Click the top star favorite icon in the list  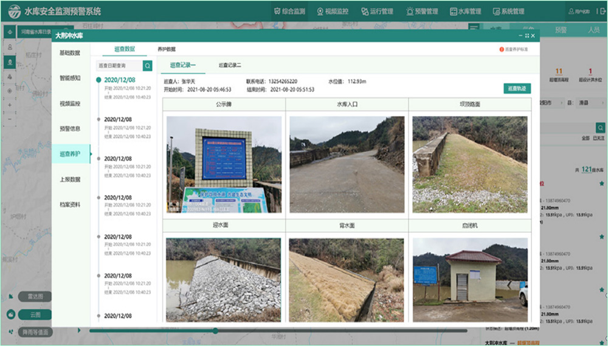click(601, 183)
